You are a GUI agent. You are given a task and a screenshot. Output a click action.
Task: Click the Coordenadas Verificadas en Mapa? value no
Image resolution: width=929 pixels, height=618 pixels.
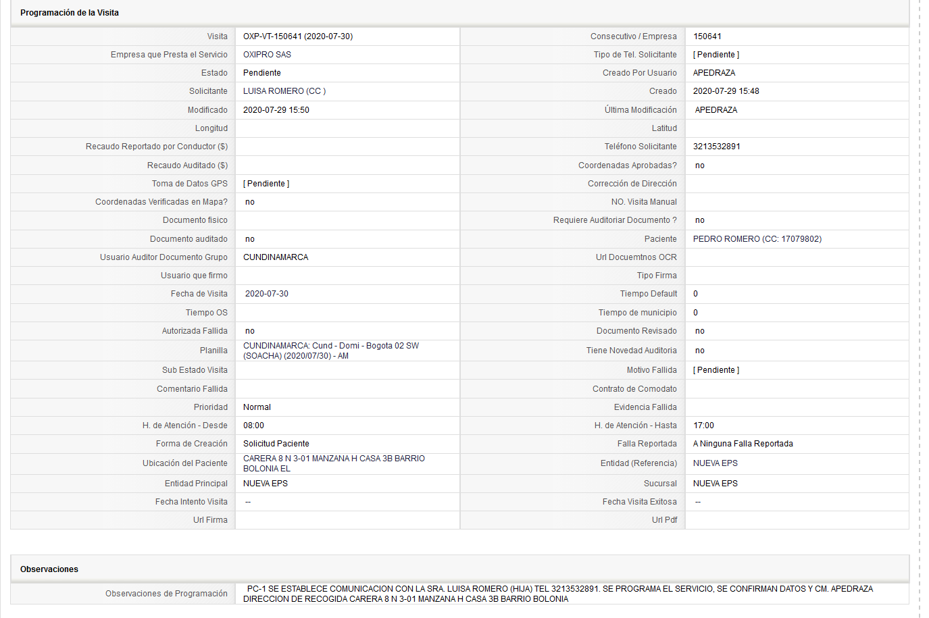point(250,202)
